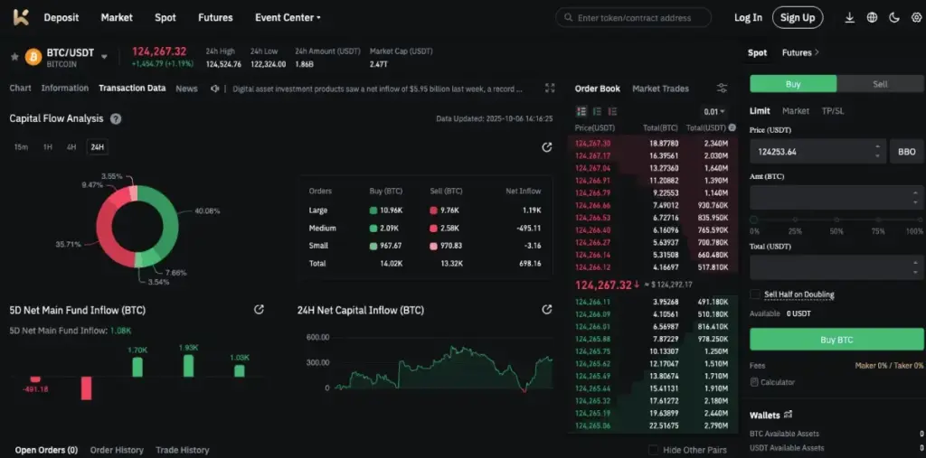The image size is (926, 458).
Task: Select the 4H timeframe
Action: [x=71, y=147]
